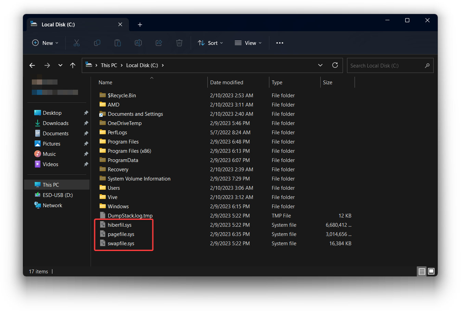The width and height of the screenshot is (461, 311).
Task: Click the Refresh icon next to the address bar
Action: click(x=335, y=65)
